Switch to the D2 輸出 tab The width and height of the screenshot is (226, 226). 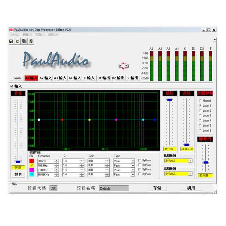[118, 78]
